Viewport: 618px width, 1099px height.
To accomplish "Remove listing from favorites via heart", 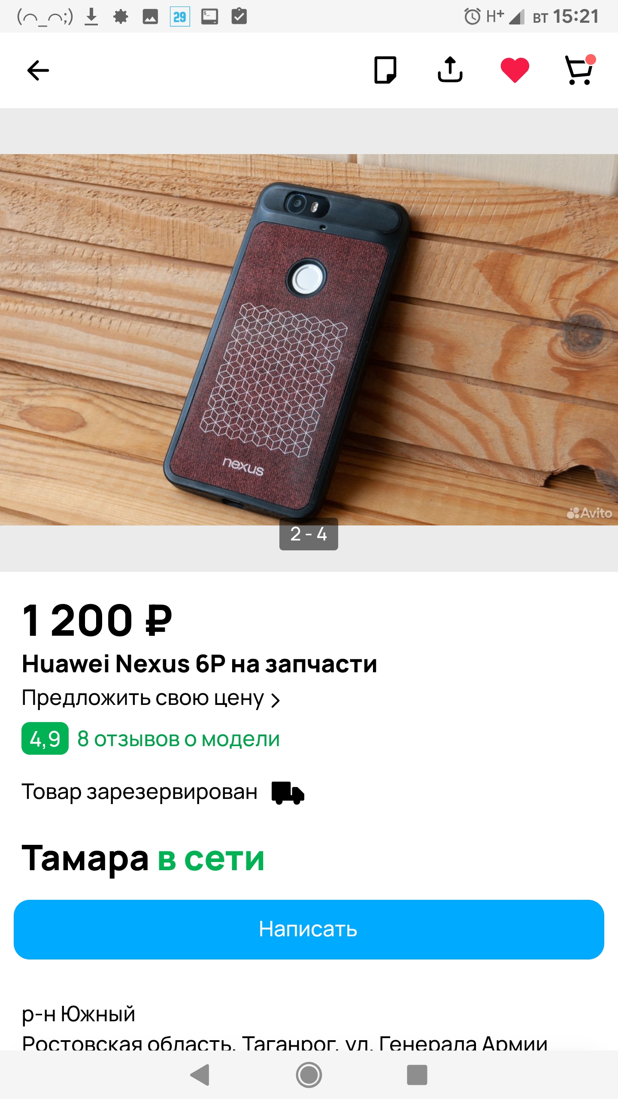I will [515, 70].
